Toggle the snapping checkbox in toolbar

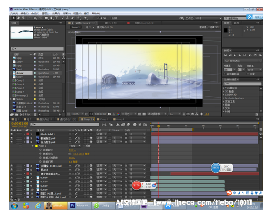110,18
